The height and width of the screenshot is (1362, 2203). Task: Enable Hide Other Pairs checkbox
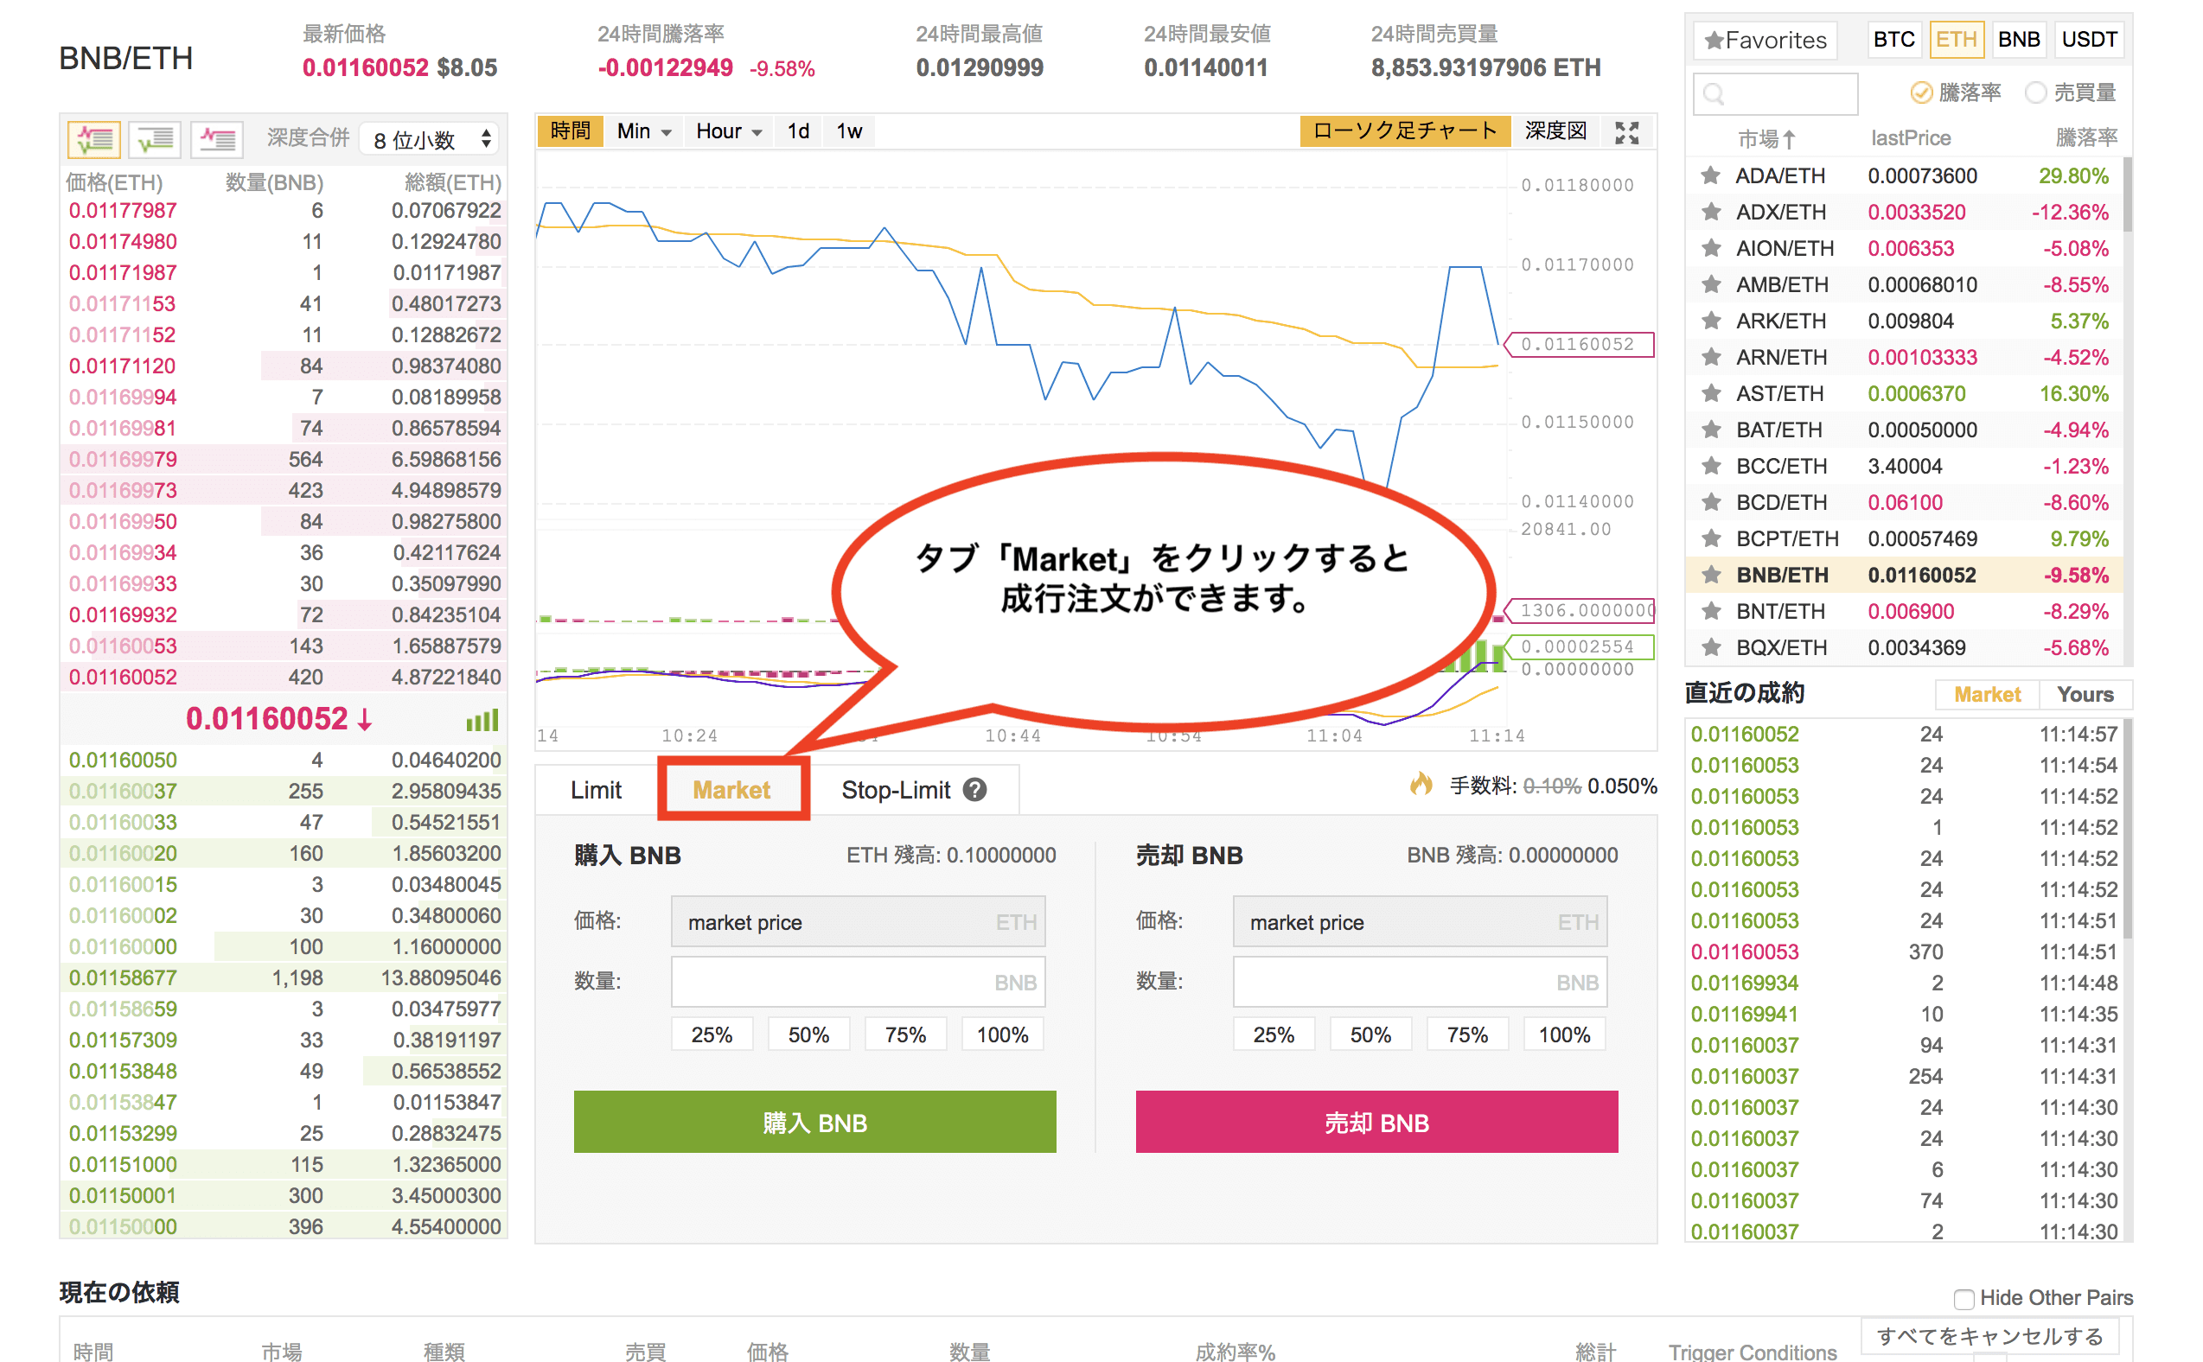(1964, 1299)
